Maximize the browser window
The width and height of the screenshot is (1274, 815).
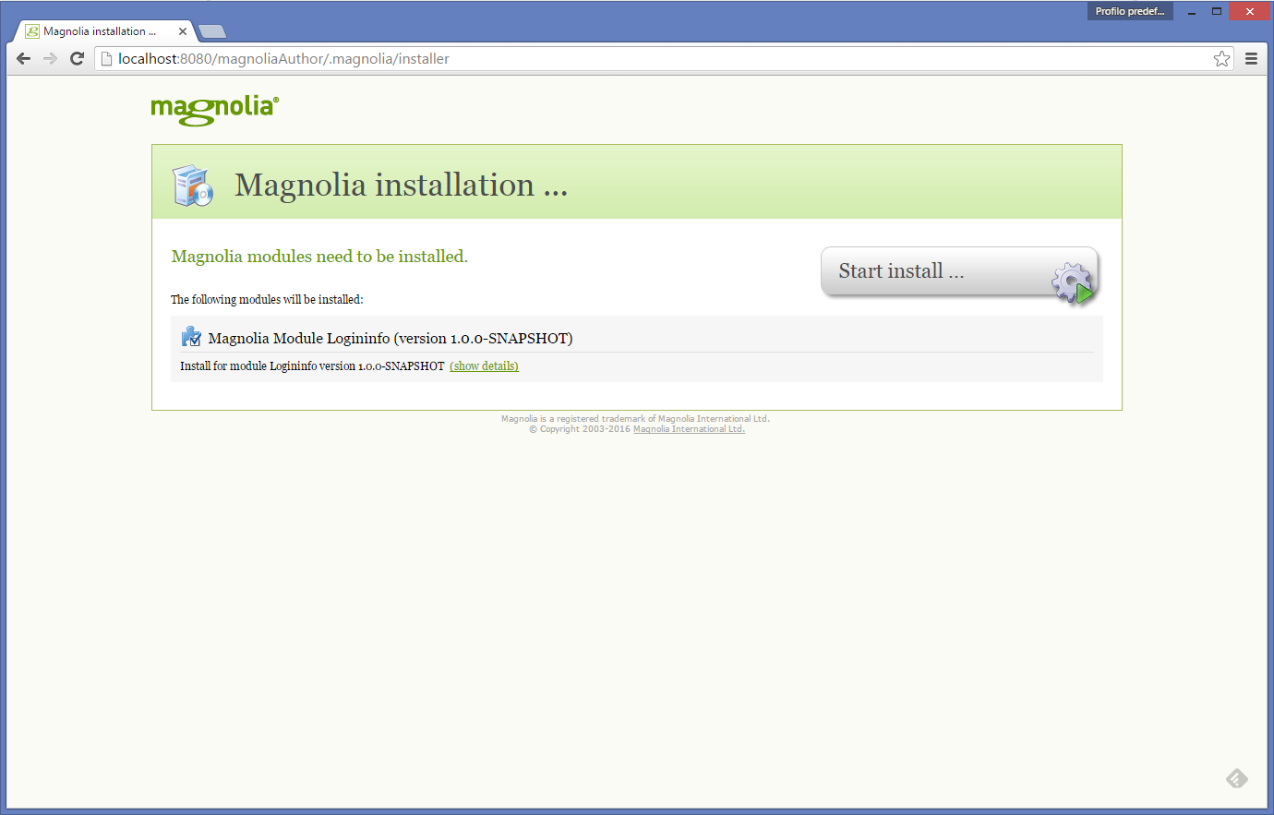[1217, 11]
